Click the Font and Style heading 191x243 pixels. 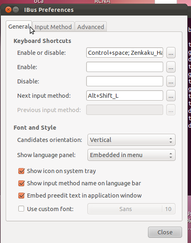pyautogui.click(x=35, y=128)
